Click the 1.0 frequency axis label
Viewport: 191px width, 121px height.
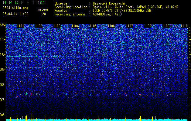(x=3, y=55)
